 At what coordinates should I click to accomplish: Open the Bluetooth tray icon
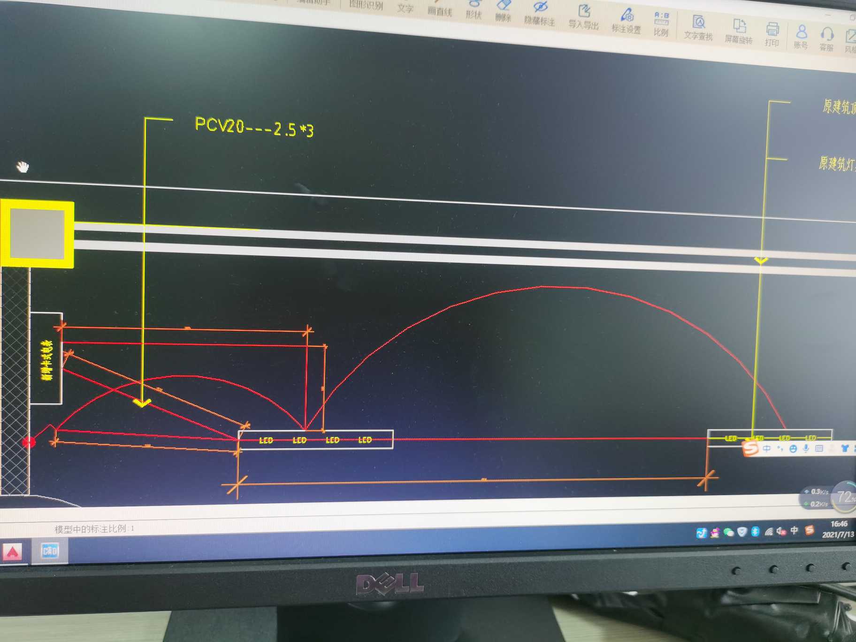pyautogui.click(x=755, y=531)
